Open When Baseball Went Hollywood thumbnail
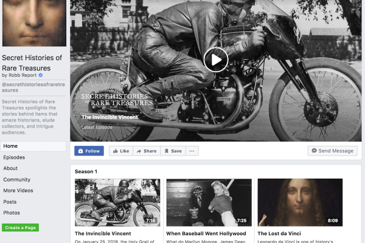365x243 pixels. pos(209,202)
